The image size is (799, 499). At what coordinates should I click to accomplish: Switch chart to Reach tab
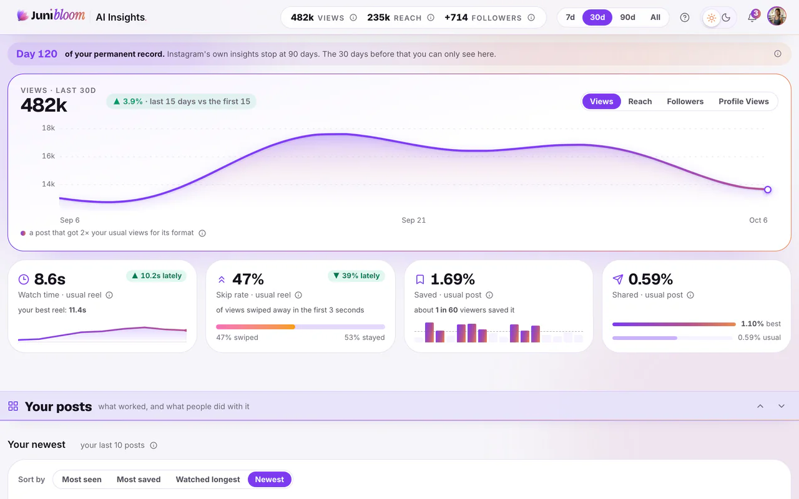pos(640,102)
